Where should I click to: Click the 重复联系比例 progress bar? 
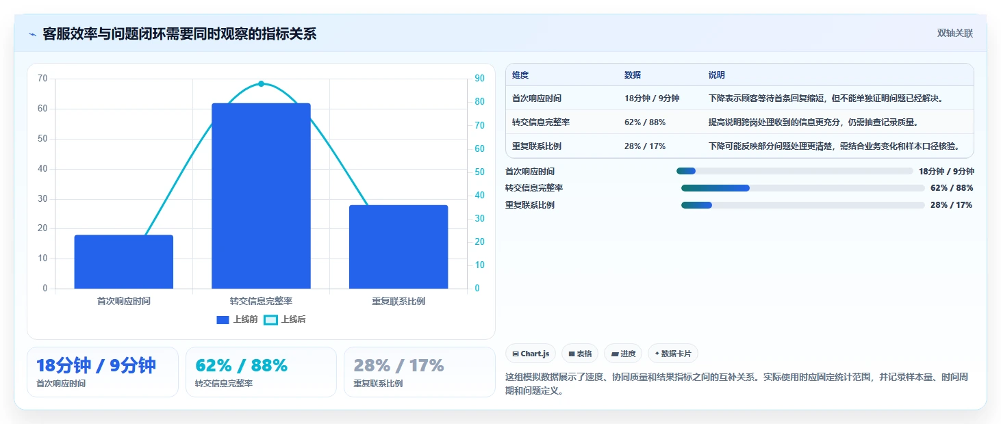[802, 205]
